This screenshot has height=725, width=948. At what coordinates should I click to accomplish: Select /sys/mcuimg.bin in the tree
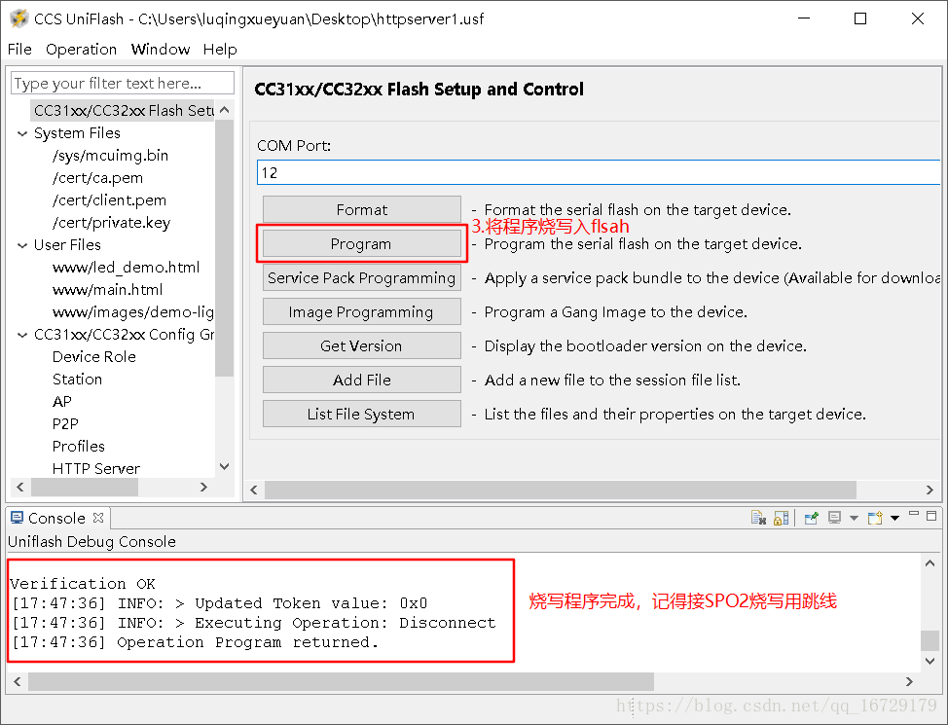tap(110, 156)
